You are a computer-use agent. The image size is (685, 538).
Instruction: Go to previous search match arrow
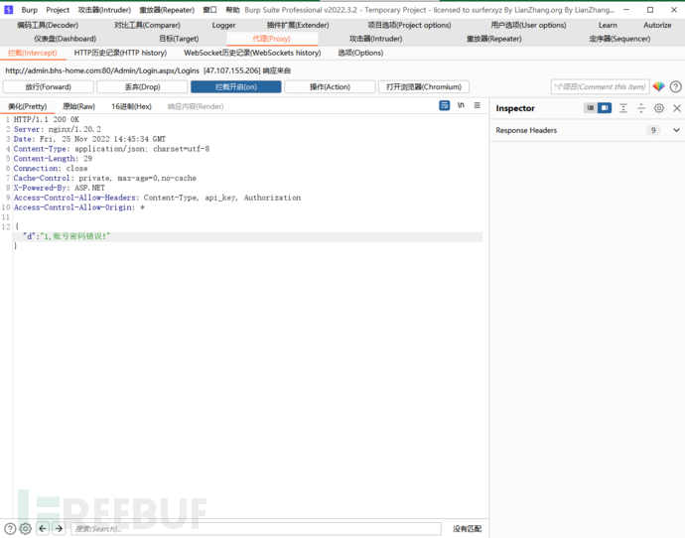coord(43,529)
